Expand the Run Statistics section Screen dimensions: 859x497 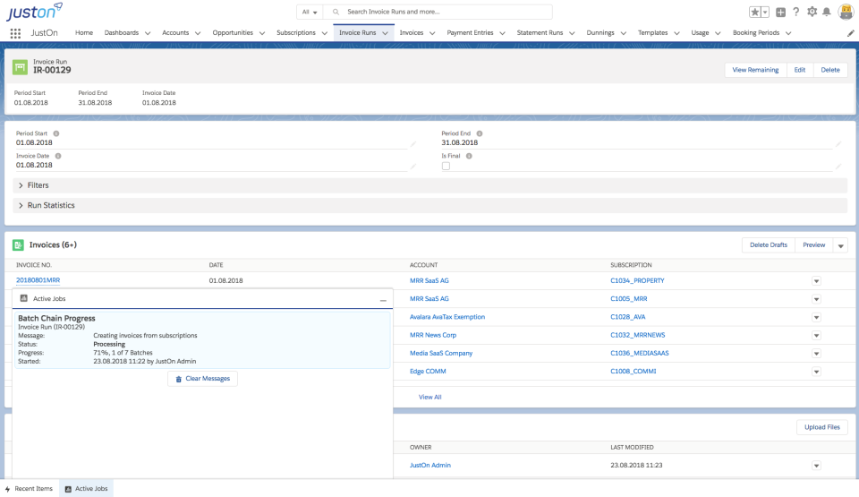[x=430, y=205]
